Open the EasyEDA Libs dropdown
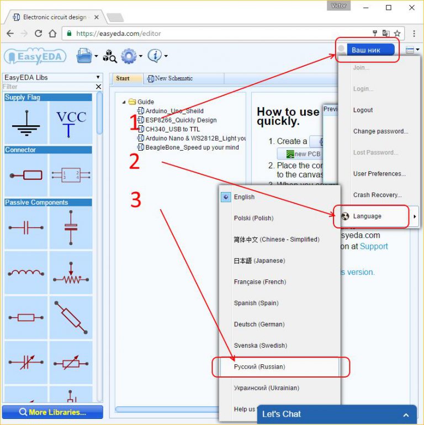Viewport: 424px width, 425px height. tap(52, 77)
